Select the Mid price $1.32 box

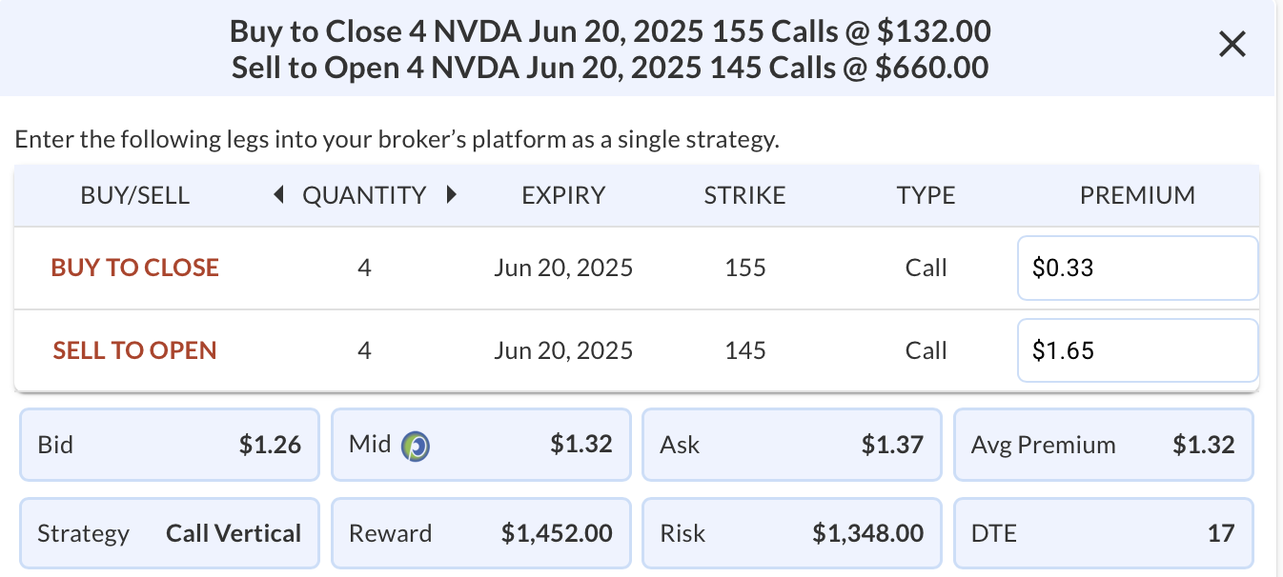pyautogui.click(x=481, y=445)
